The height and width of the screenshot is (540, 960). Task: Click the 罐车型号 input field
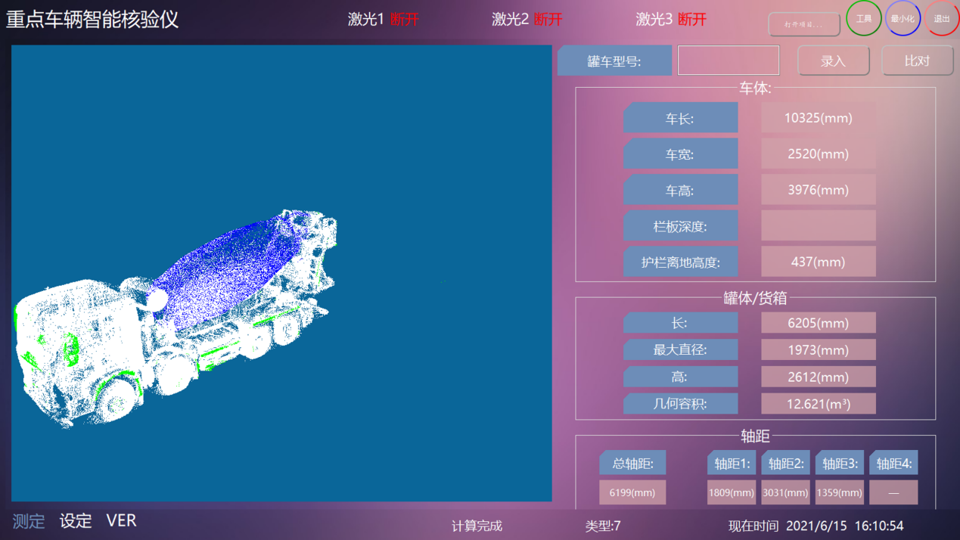coord(728,61)
